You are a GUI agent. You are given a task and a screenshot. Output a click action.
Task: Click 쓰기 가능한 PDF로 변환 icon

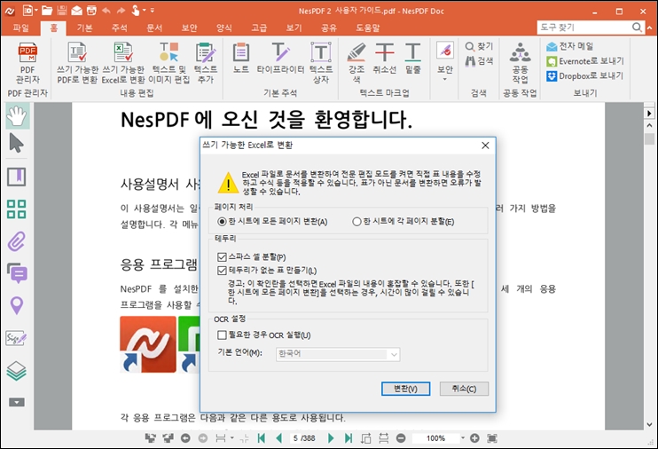(x=77, y=63)
